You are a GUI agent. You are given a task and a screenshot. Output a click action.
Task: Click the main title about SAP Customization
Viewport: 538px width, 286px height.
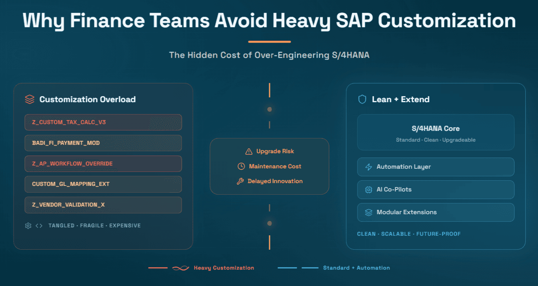(269, 20)
